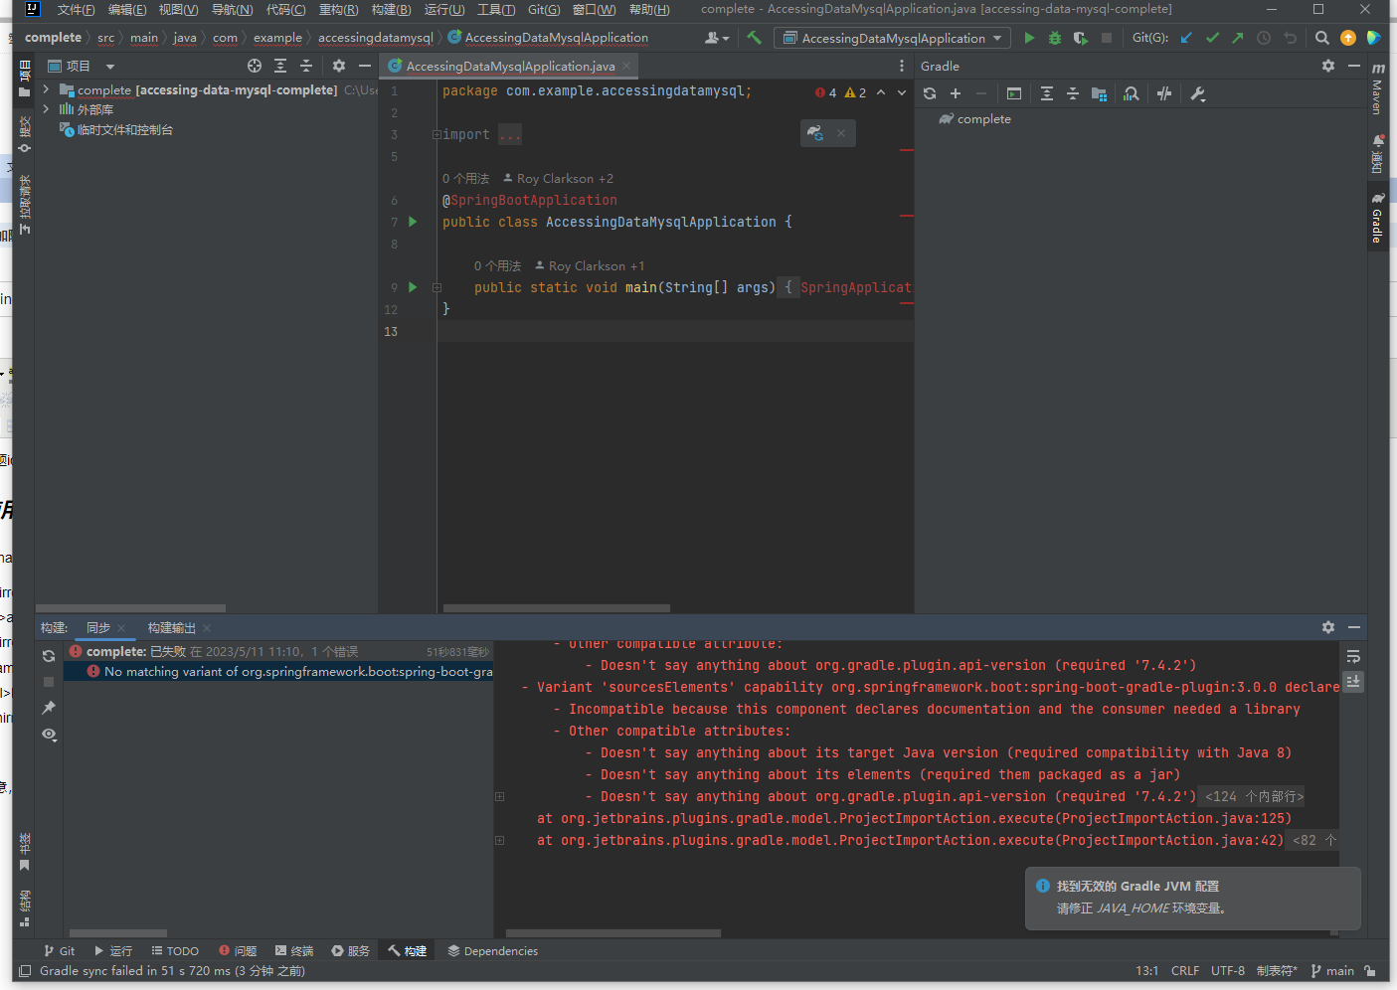The width and height of the screenshot is (1397, 990).
Task: Open the 终端 tool window button
Action: (x=294, y=951)
